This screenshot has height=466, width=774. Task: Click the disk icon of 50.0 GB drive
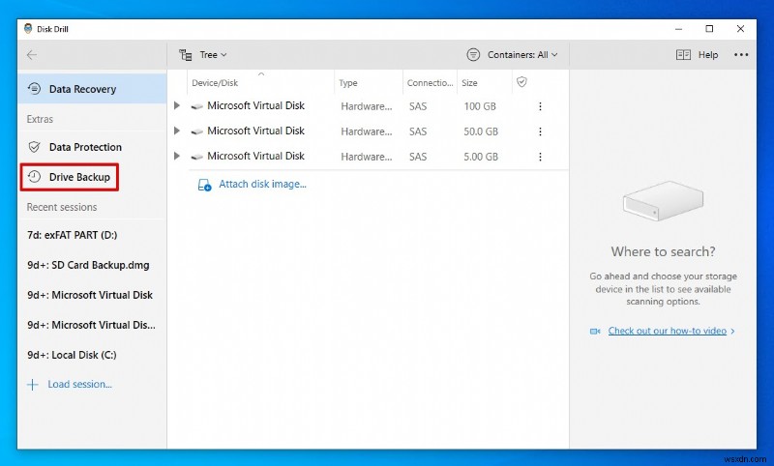(197, 131)
